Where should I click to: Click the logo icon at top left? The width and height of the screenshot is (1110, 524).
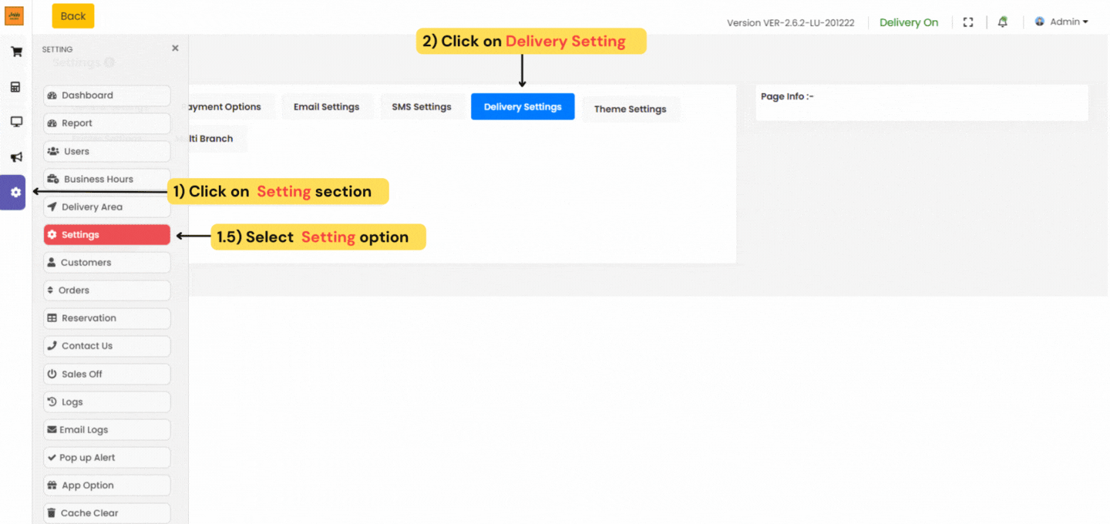tap(15, 15)
